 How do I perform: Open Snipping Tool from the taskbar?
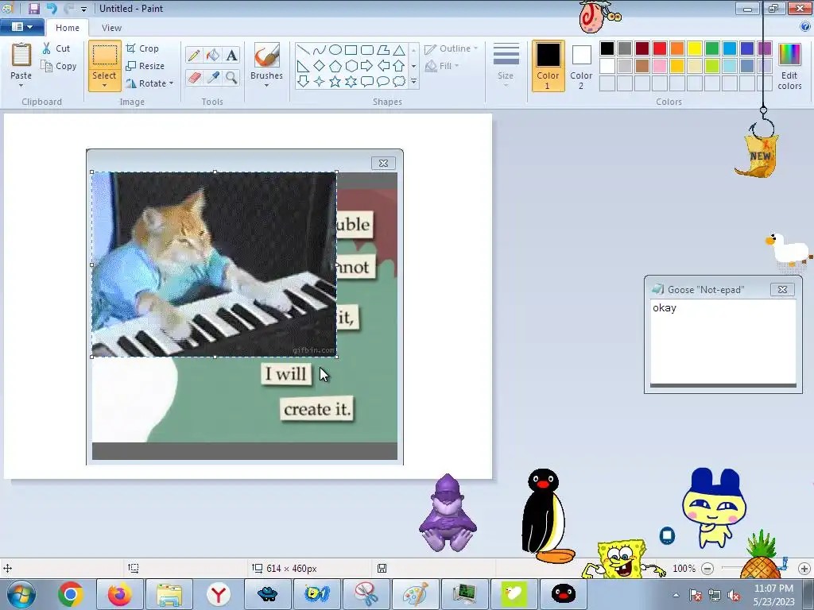pos(366,594)
